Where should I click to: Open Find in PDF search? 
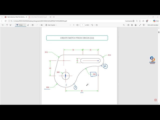124,25
